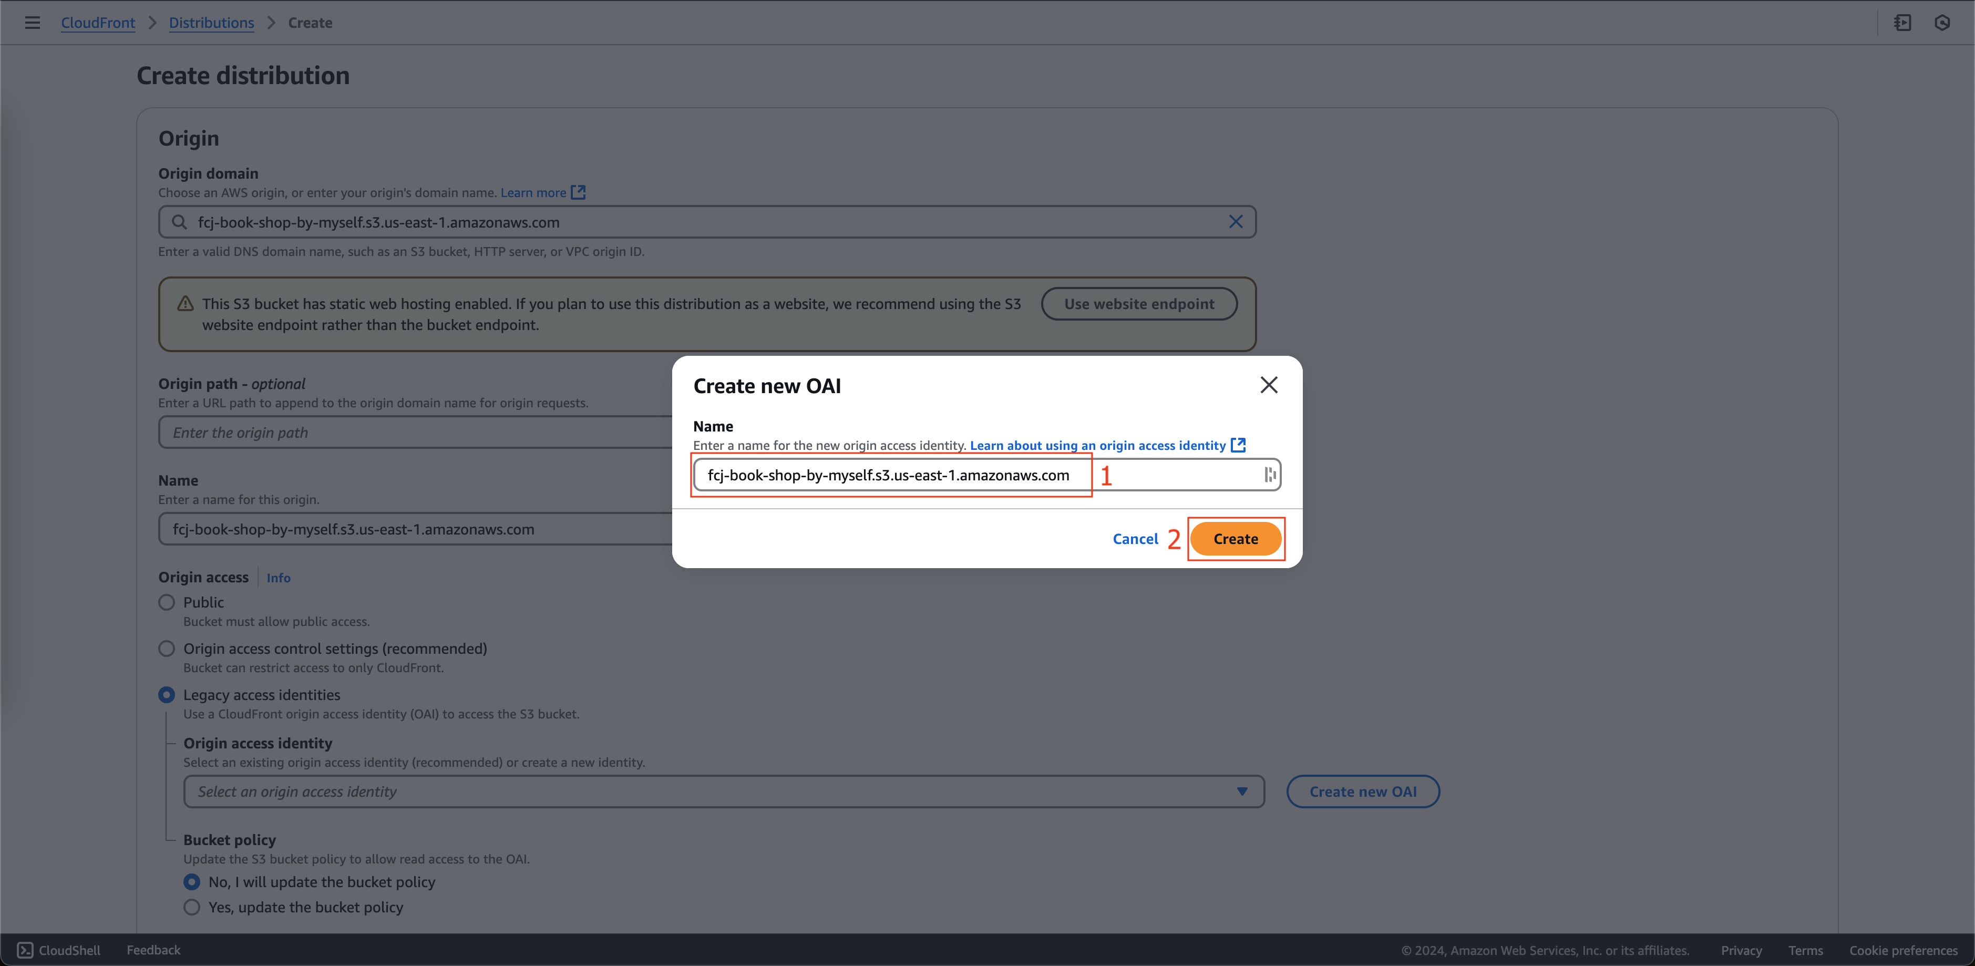Open the Origin access Info link
The width and height of the screenshot is (1975, 966).
tap(279, 577)
